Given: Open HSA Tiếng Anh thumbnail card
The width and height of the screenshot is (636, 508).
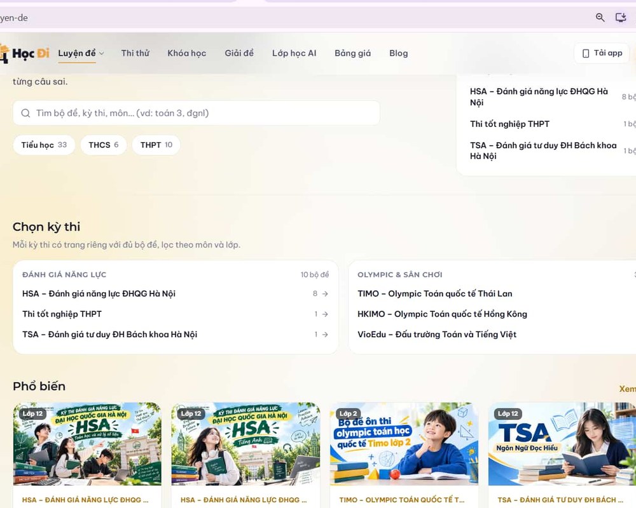Looking at the screenshot, I should pyautogui.click(x=245, y=444).
